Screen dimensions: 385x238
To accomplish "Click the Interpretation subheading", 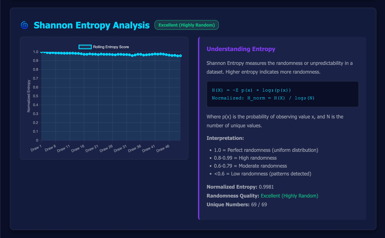I will tap(225, 138).
